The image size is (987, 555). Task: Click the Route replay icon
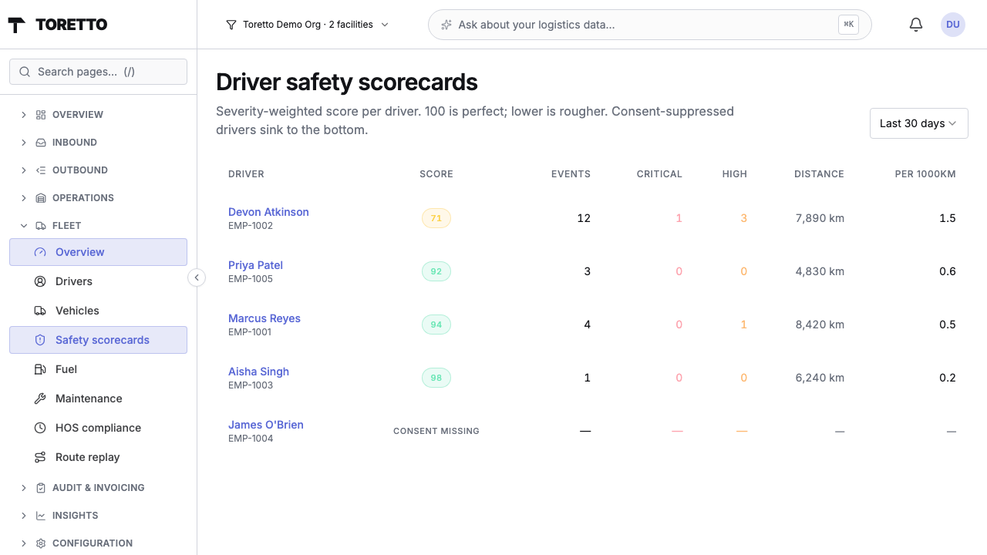[40, 457]
